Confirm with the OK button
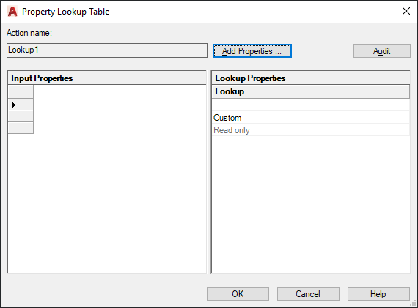418x308 pixels. tap(238, 293)
